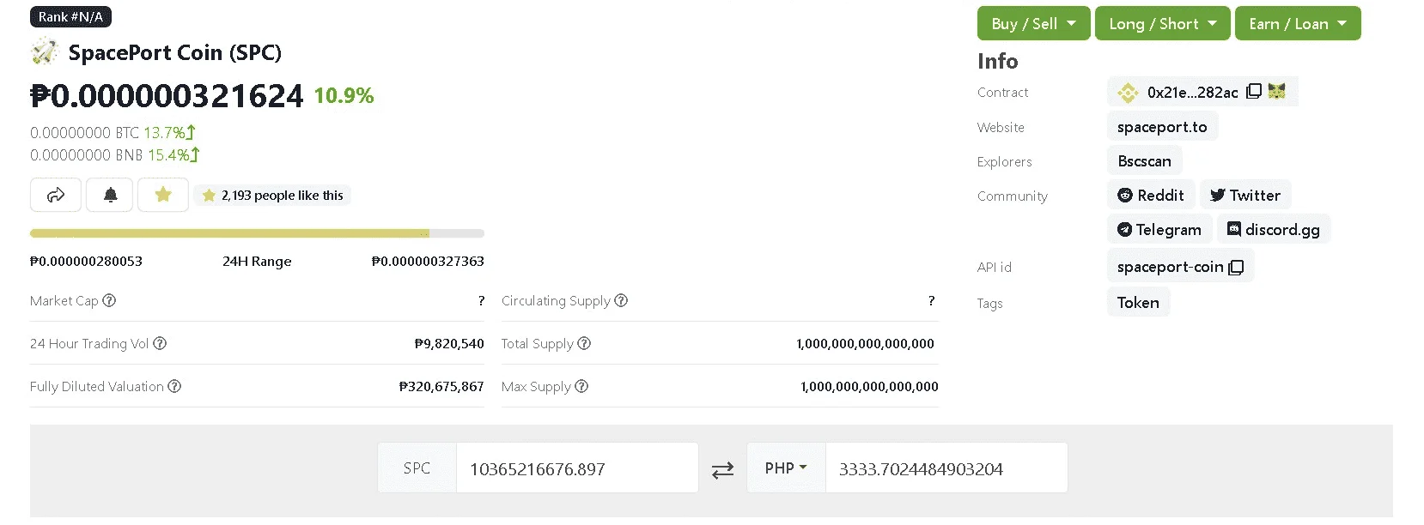Open the Telegram community link

pos(1159,230)
